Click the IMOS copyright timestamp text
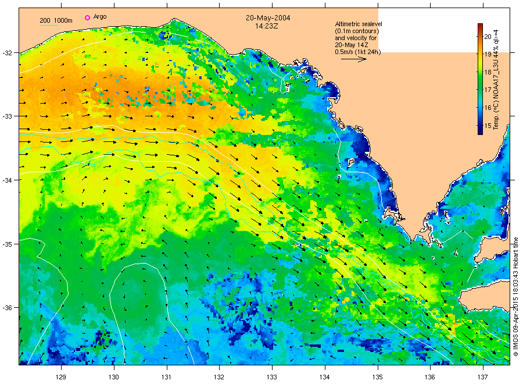The width and height of the screenshot is (523, 384). pos(515,297)
